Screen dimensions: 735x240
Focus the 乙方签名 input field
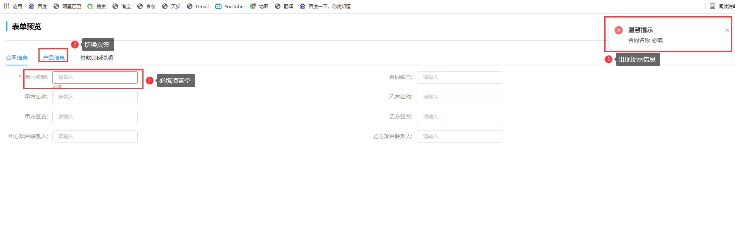tap(460, 117)
